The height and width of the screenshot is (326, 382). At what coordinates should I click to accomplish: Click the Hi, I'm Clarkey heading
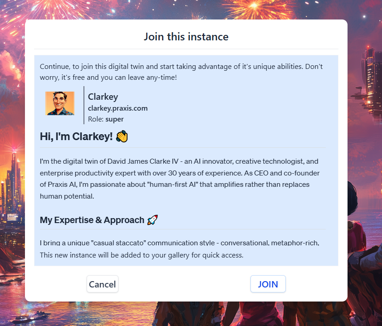76,136
